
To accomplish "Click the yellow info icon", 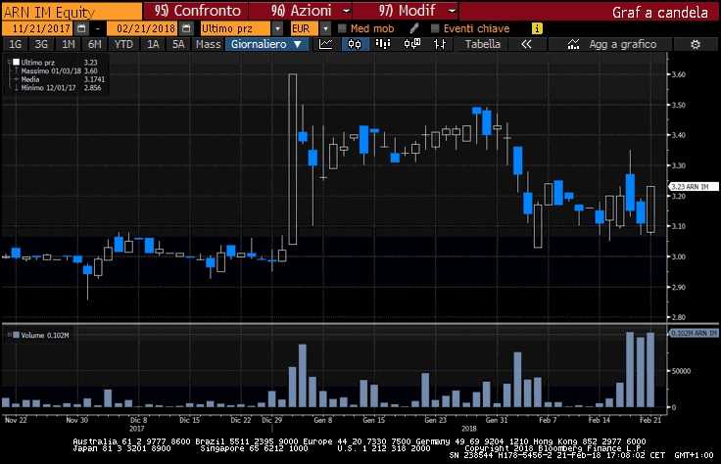I will [537, 28].
